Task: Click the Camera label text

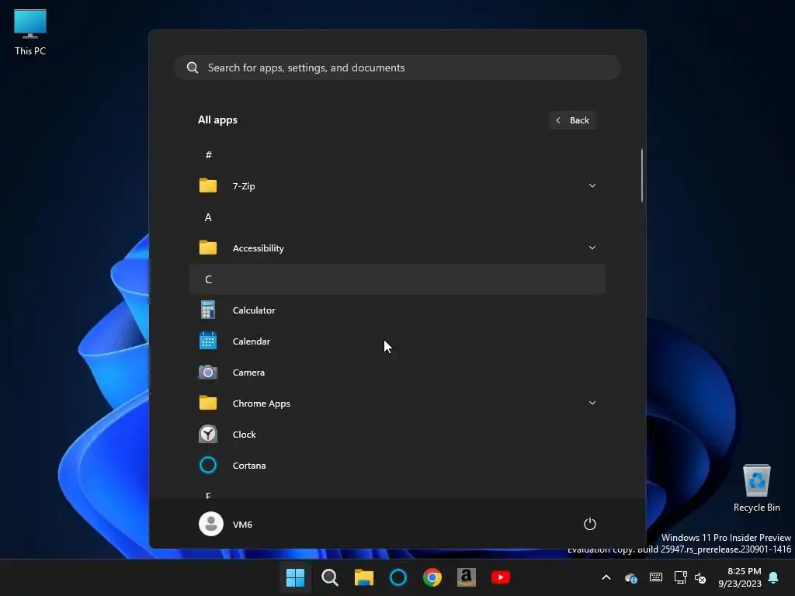Action: pos(248,372)
